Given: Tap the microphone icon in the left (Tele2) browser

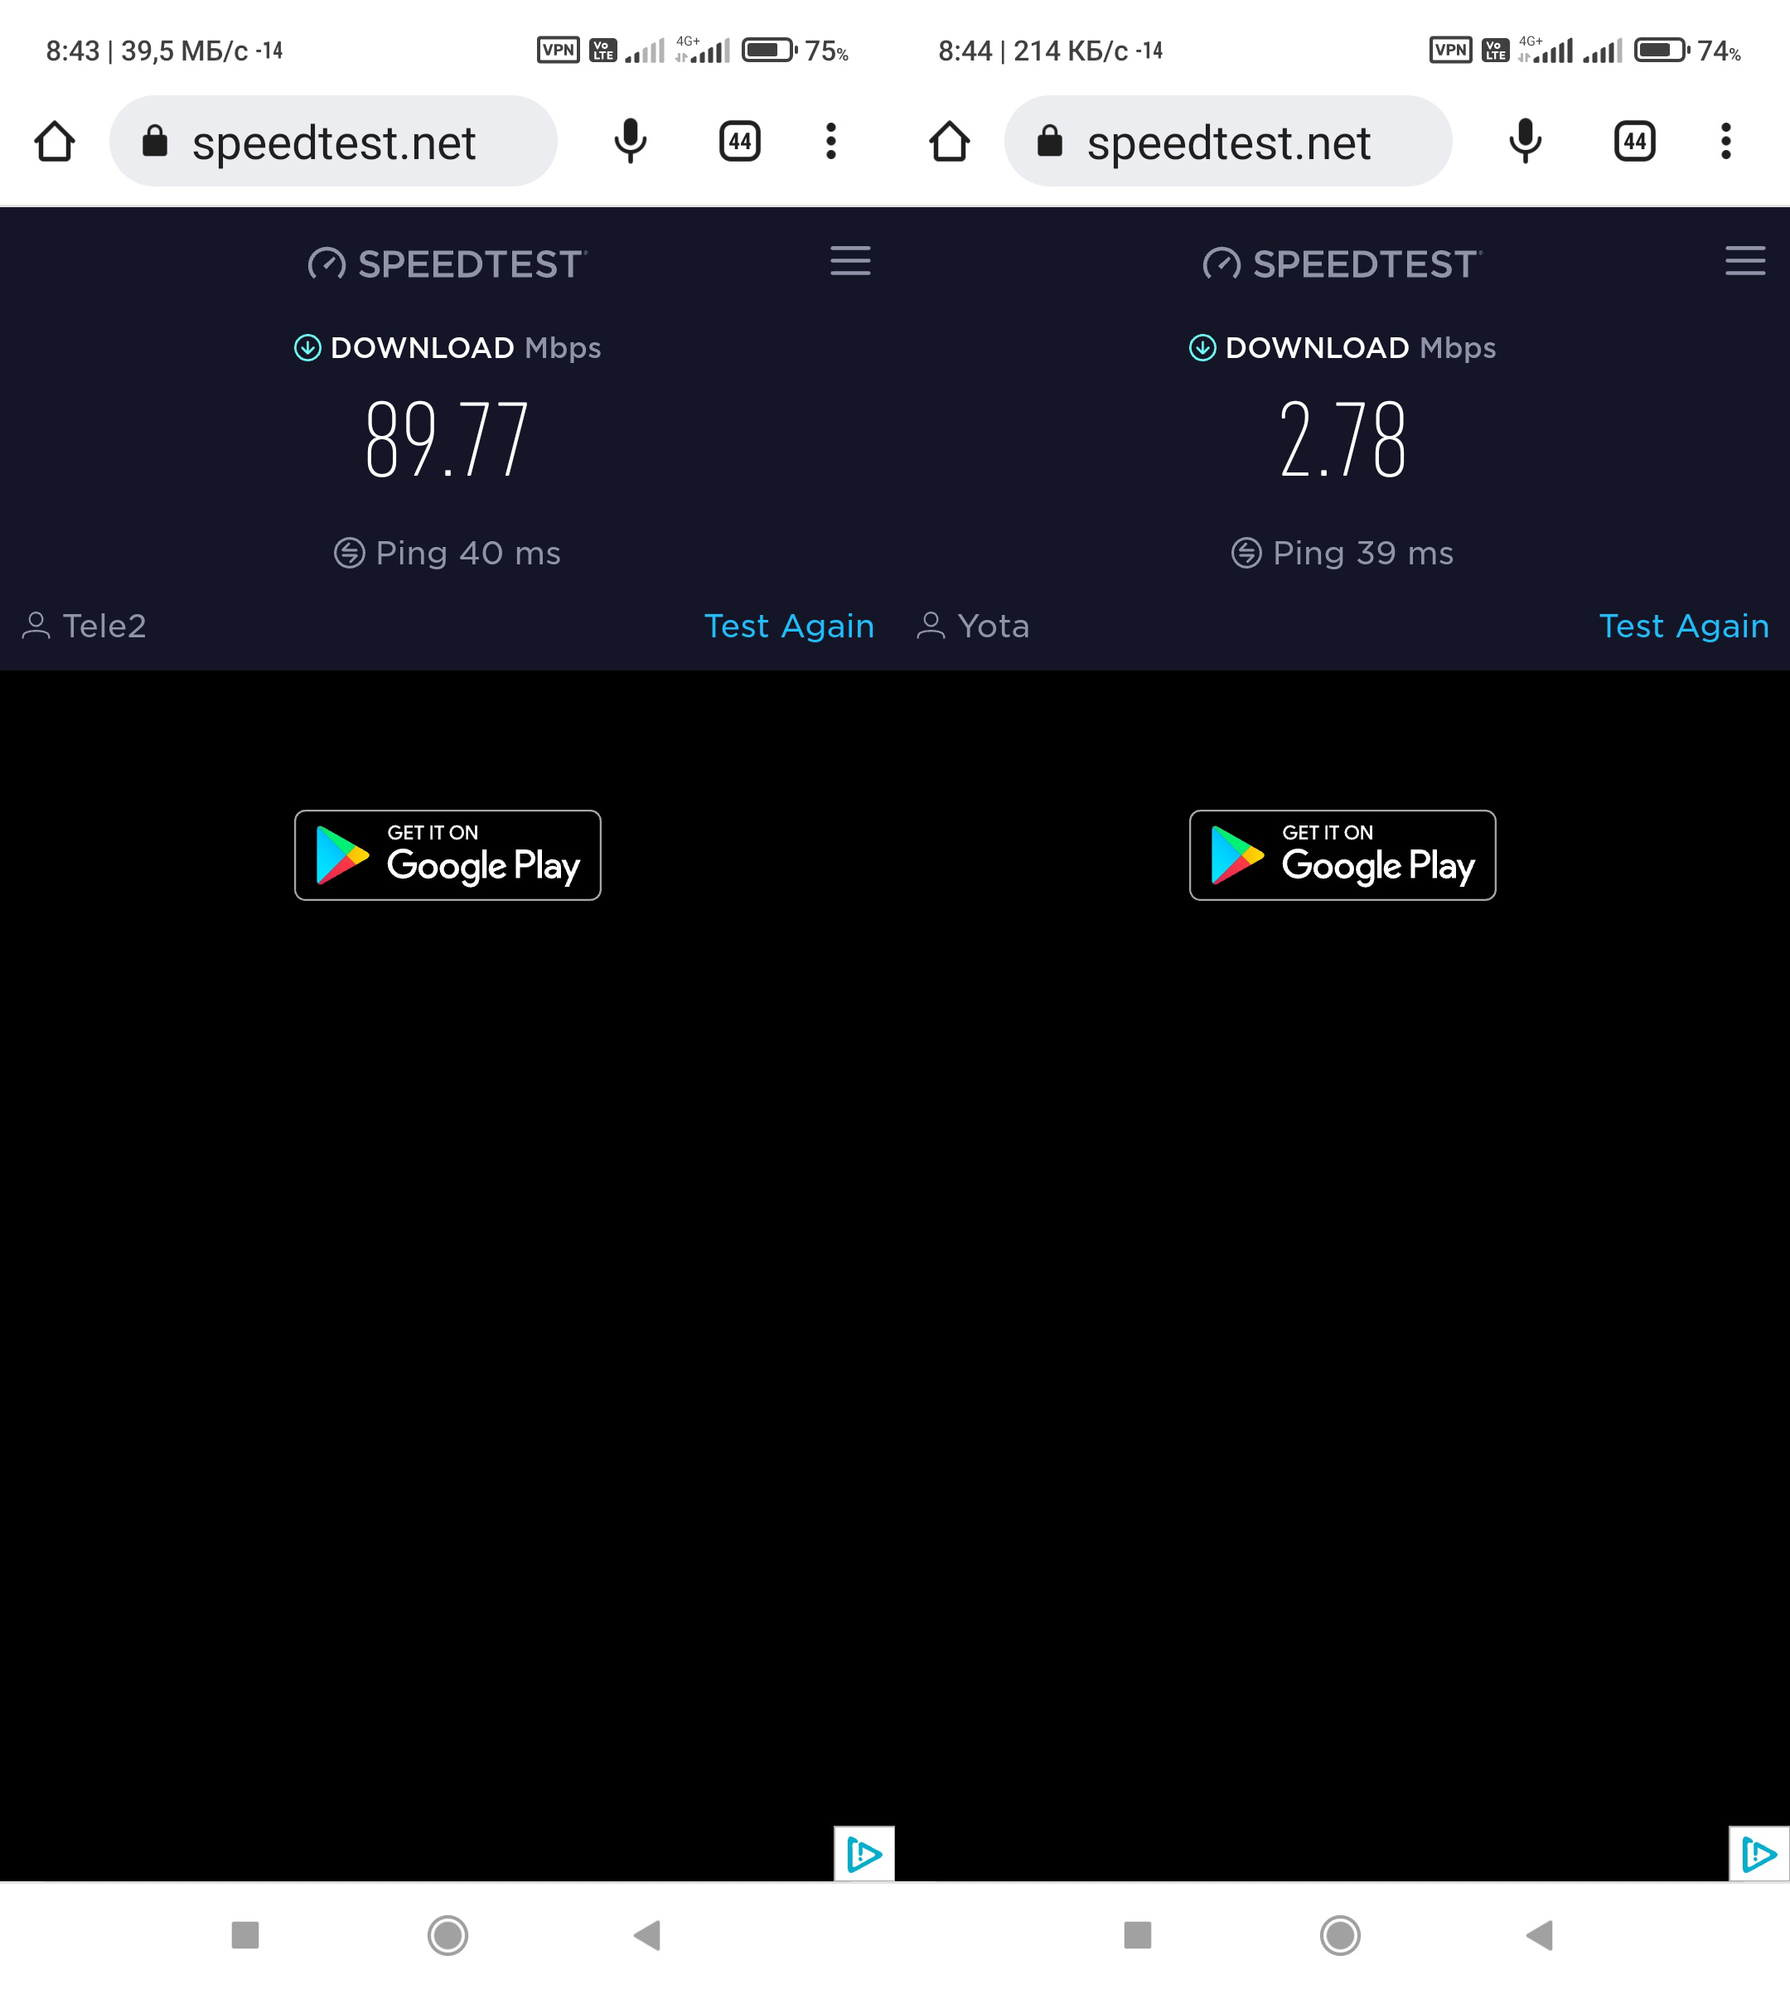Looking at the screenshot, I should (x=631, y=141).
